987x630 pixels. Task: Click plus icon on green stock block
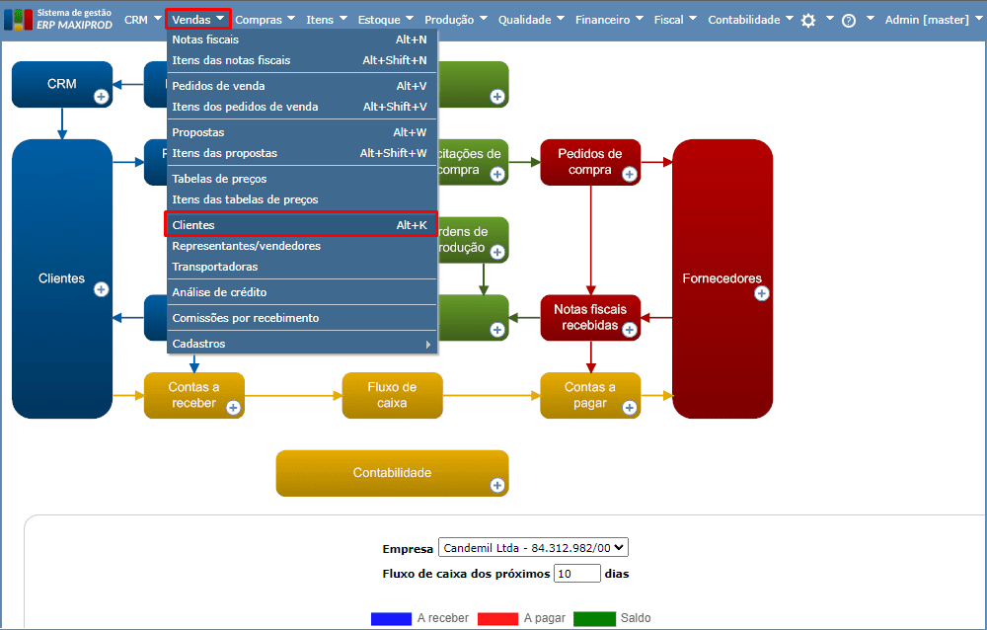pos(497,330)
